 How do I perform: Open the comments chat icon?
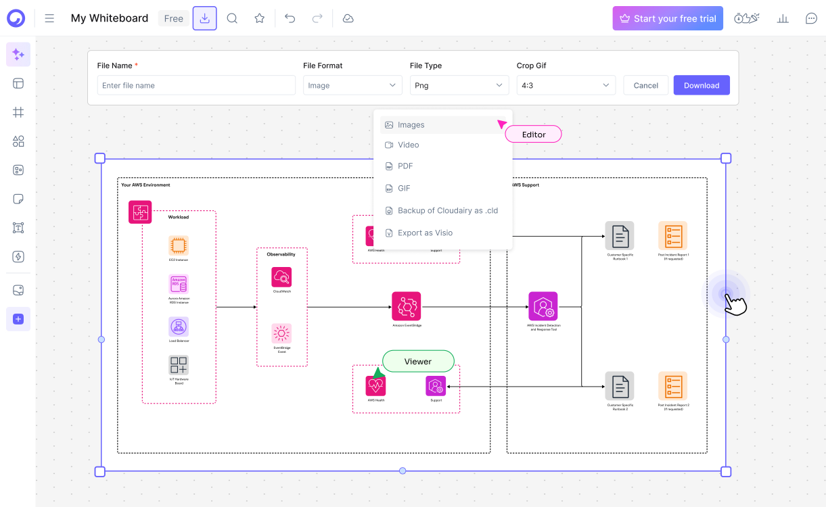point(811,18)
